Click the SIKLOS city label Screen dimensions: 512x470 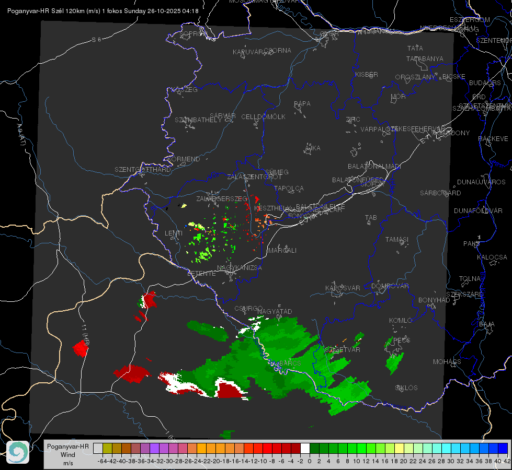(406, 388)
